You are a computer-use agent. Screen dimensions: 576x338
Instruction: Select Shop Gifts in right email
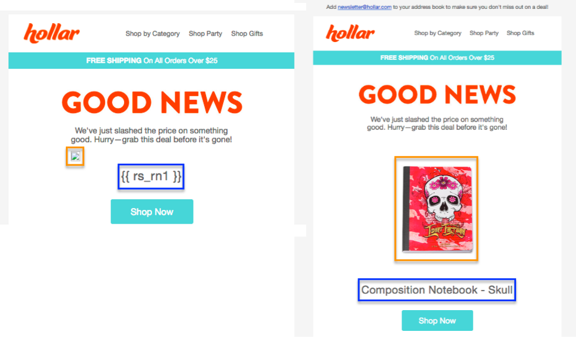point(520,33)
